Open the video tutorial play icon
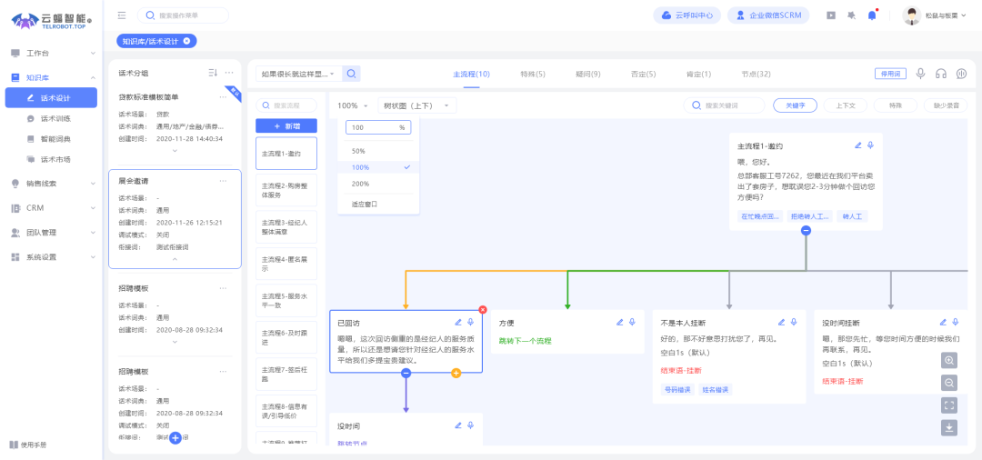 point(831,15)
